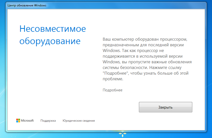Open the Подробнее link
Viewport: 212px width, 138px height.
click(112, 90)
